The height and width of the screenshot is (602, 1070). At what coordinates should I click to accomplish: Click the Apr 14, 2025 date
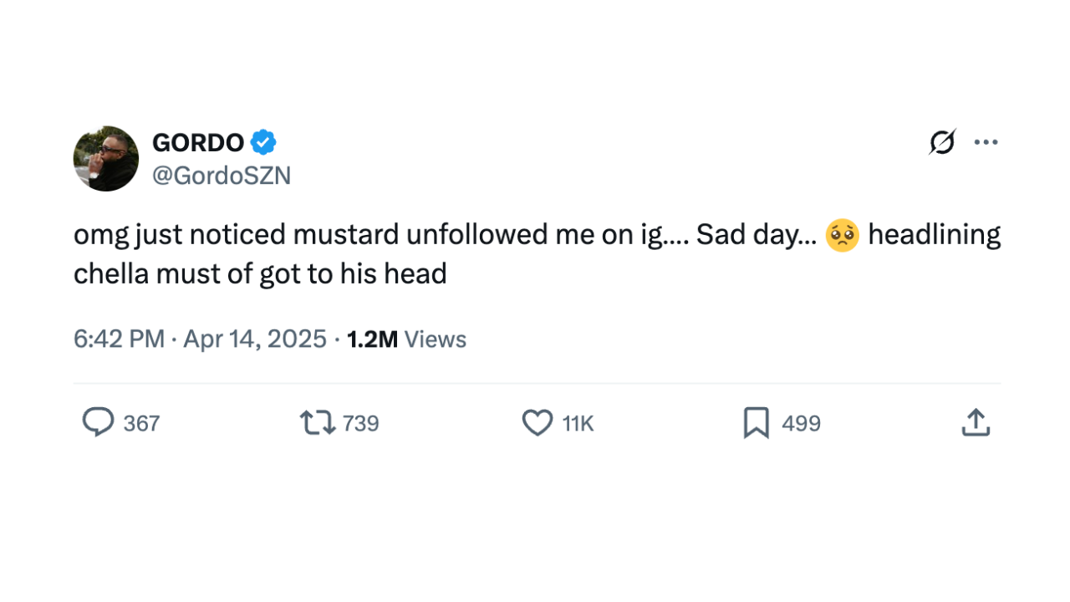point(255,339)
